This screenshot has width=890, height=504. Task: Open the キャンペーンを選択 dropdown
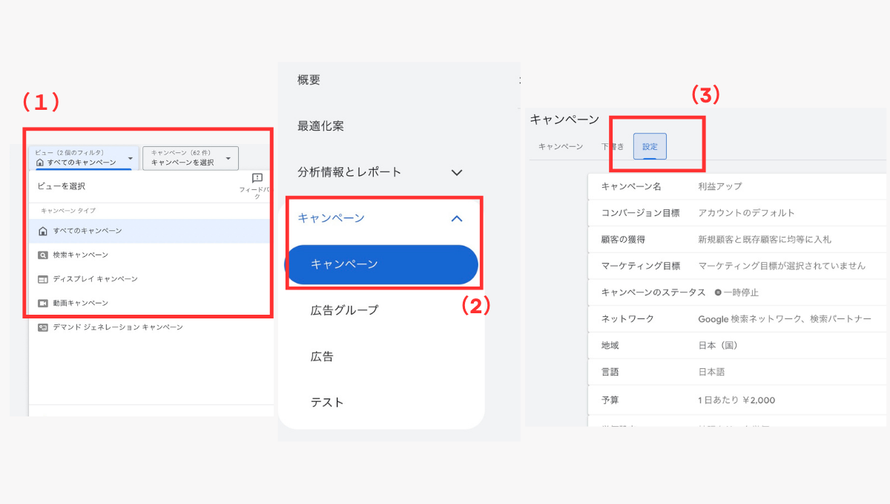(191, 157)
